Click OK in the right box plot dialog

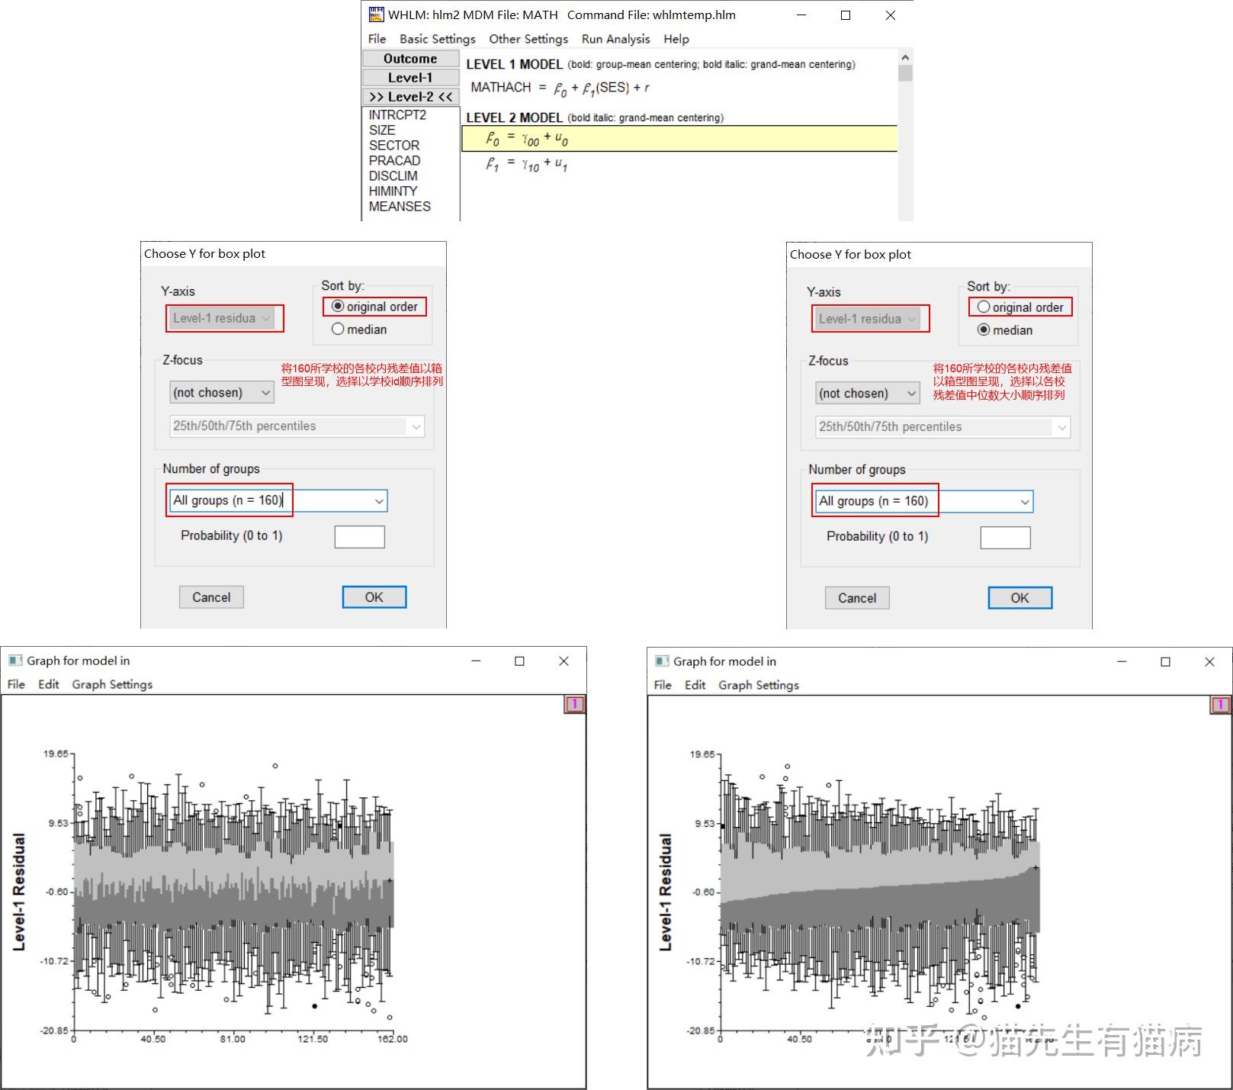[1019, 597]
